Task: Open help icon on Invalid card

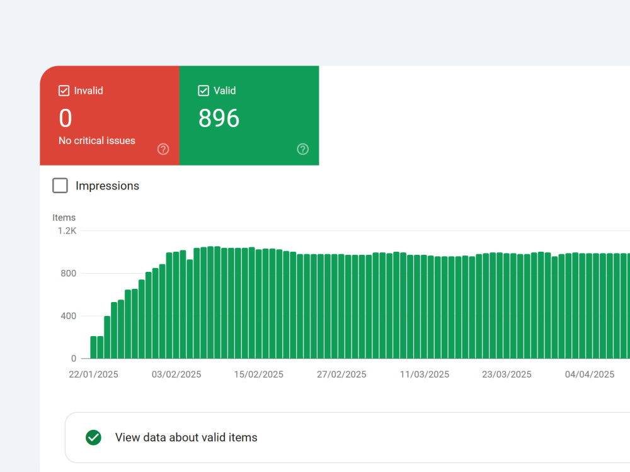Action: click(x=163, y=149)
